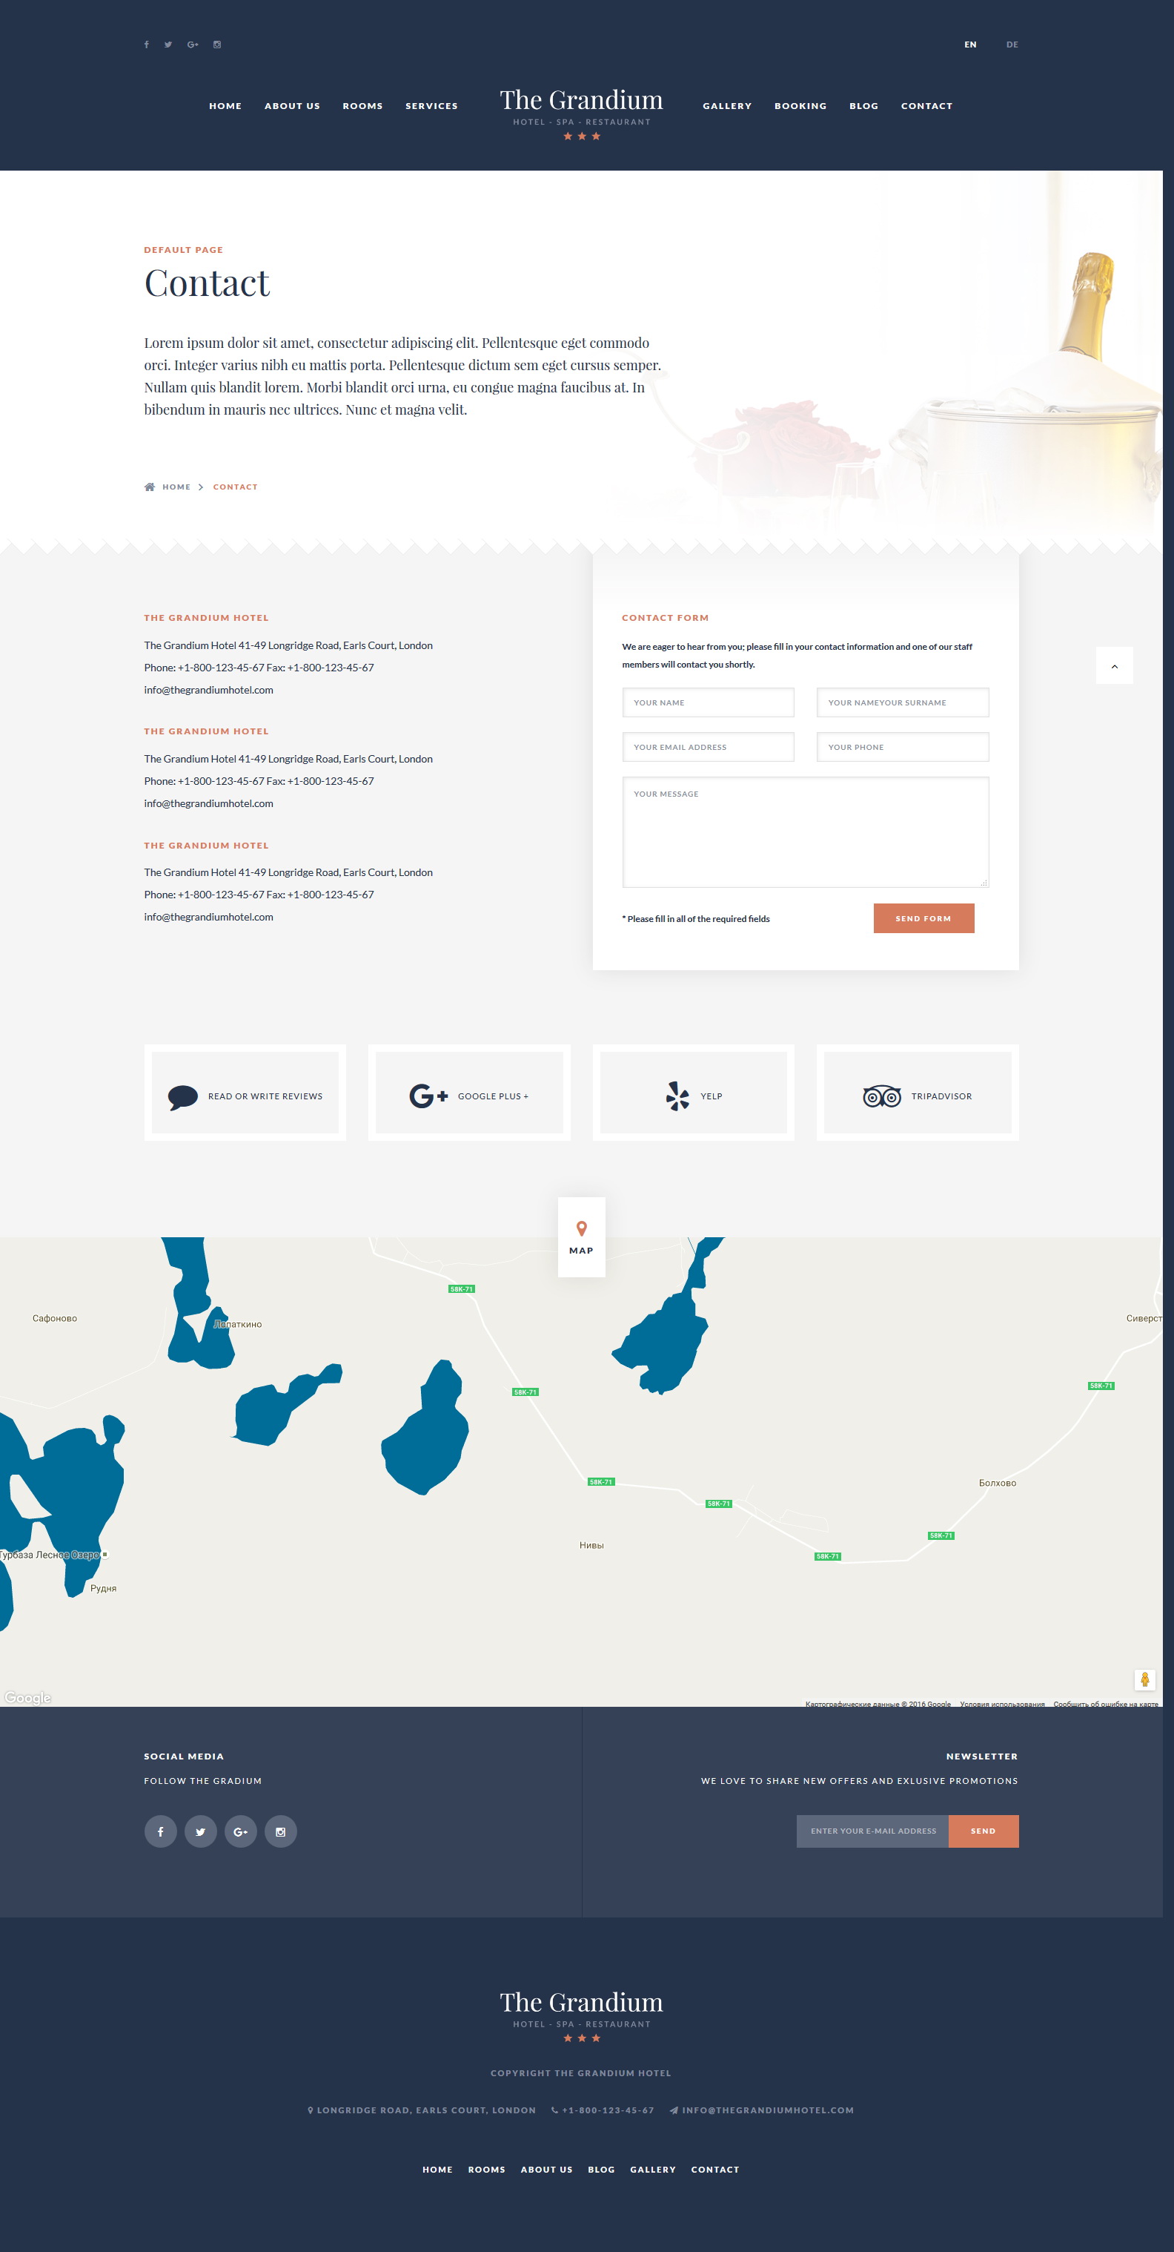1174x2252 pixels.
Task: Click the newsletter Send button
Action: click(984, 1831)
